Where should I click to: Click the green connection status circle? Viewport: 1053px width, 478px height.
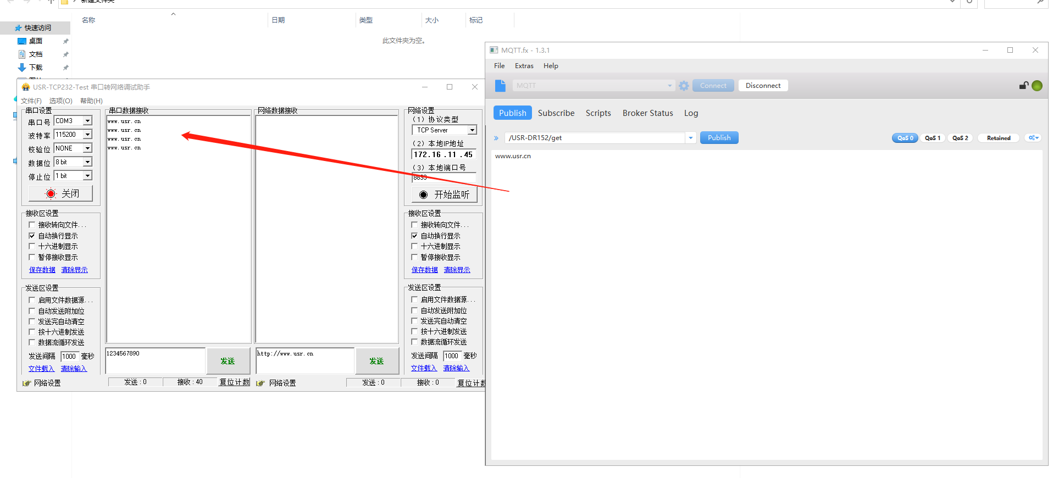tap(1037, 86)
